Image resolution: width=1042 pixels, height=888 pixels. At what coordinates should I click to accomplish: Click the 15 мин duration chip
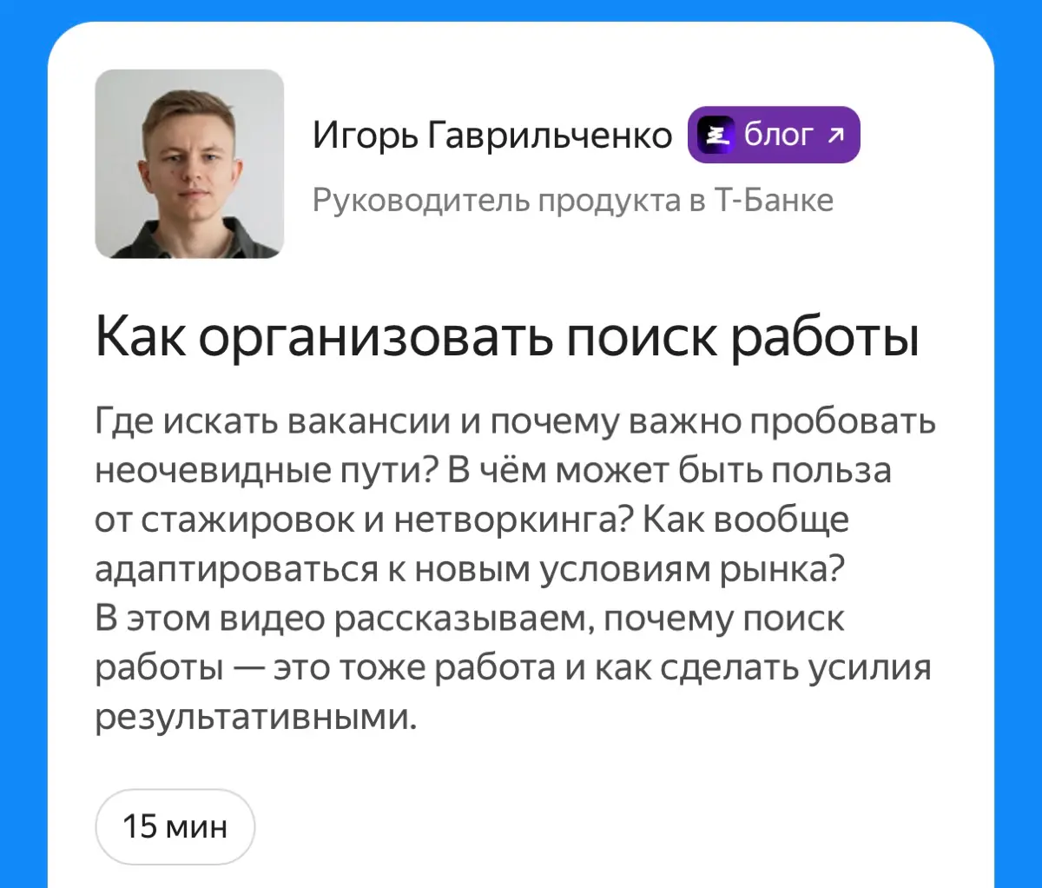tap(174, 826)
